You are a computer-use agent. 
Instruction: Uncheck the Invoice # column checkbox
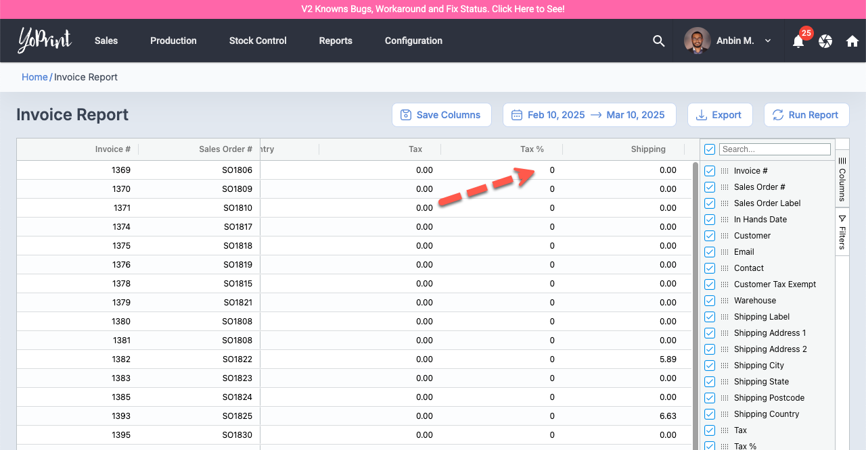pos(710,171)
